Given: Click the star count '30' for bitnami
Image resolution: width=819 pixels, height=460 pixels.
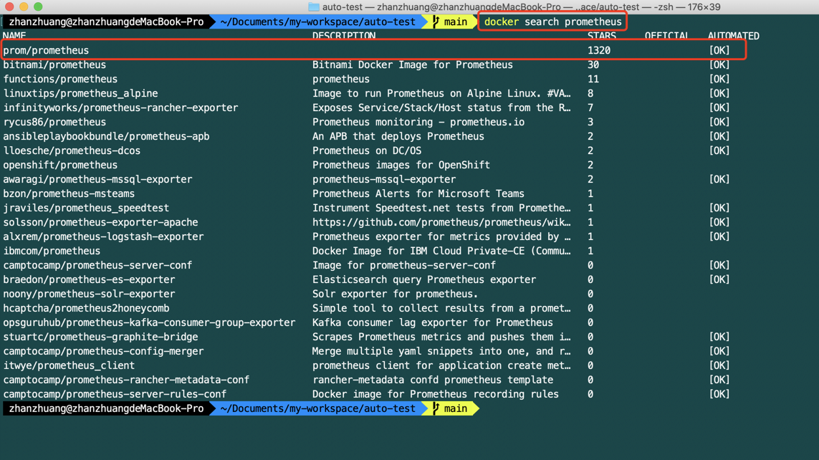Looking at the screenshot, I should [x=593, y=64].
